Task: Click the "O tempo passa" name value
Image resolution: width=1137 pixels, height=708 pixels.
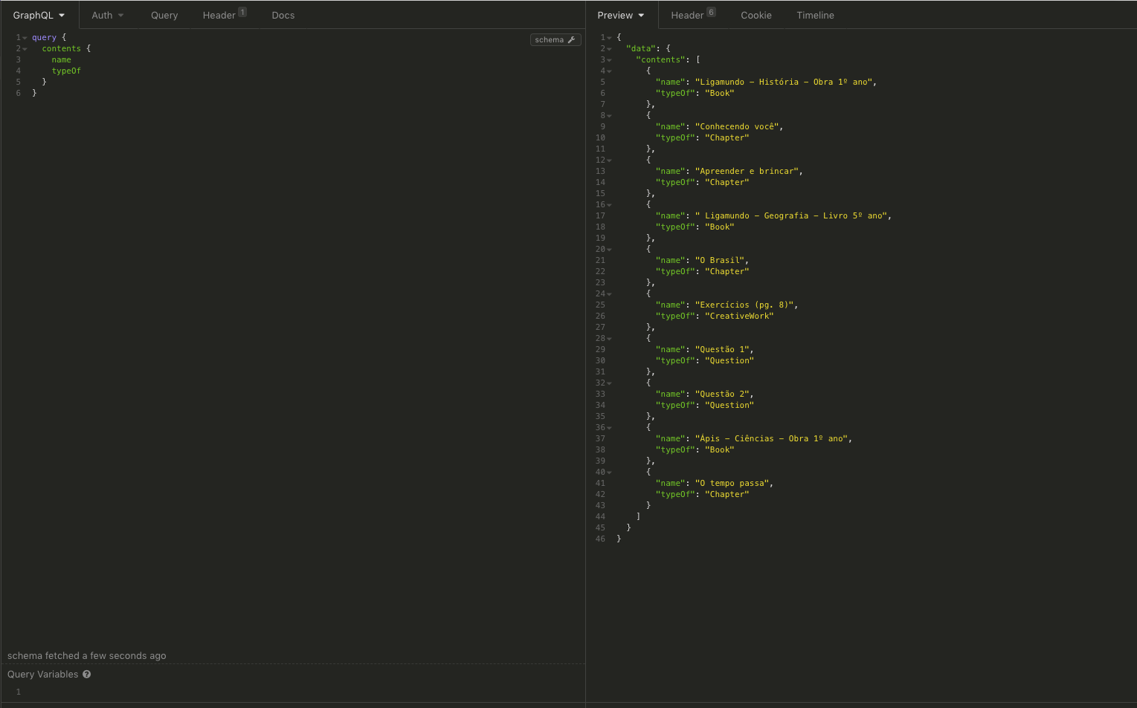Action: pos(732,483)
